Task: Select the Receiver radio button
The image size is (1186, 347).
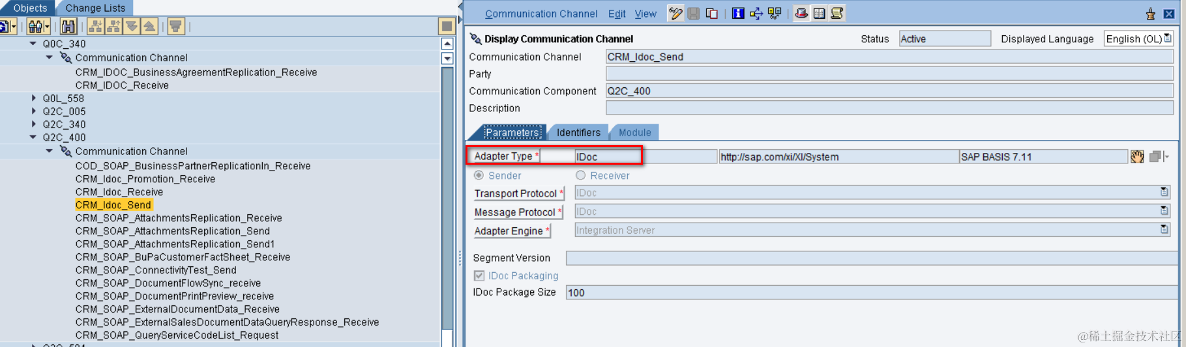Action: pos(580,175)
